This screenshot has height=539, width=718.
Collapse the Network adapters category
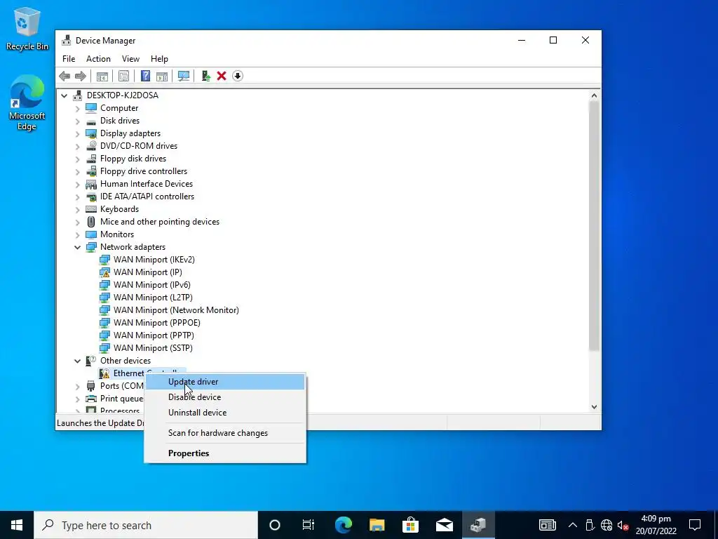click(77, 247)
